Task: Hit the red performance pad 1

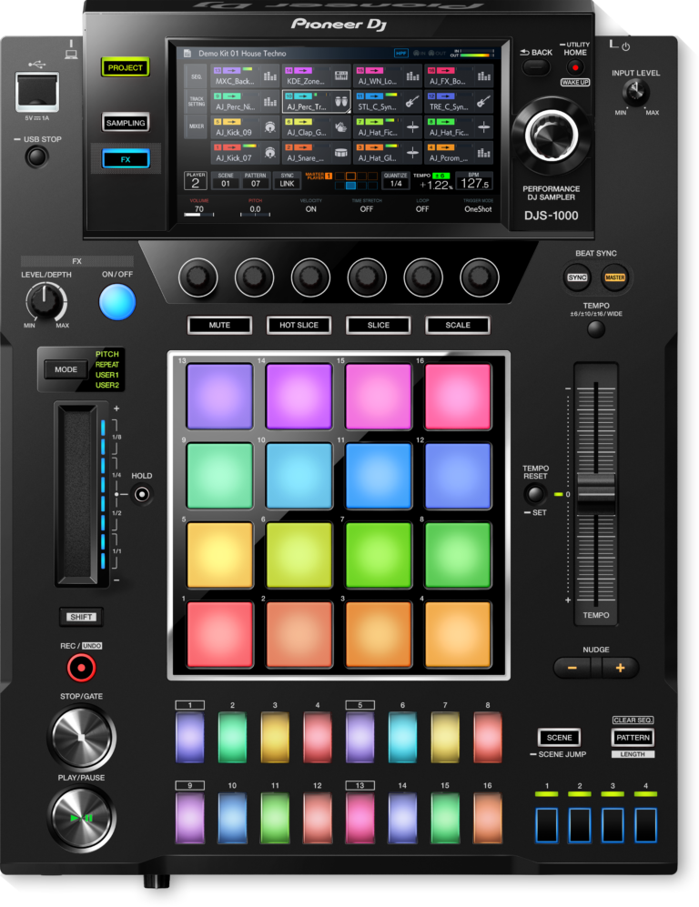Action: pyautogui.click(x=219, y=634)
